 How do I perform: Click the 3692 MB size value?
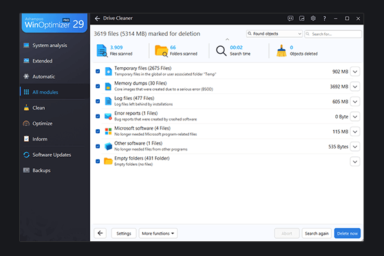tap(339, 87)
